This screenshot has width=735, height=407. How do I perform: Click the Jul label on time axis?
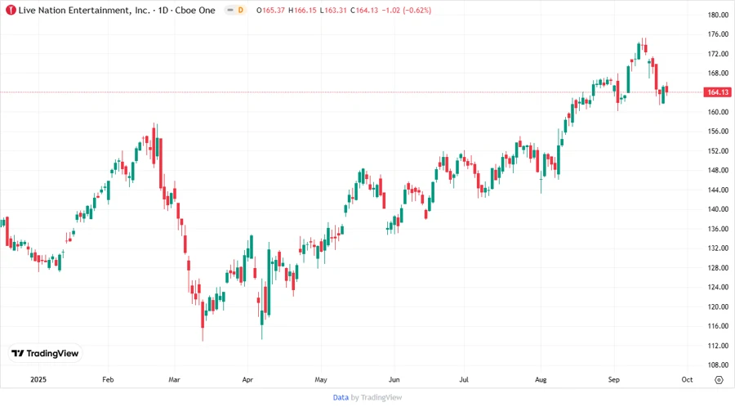point(464,380)
